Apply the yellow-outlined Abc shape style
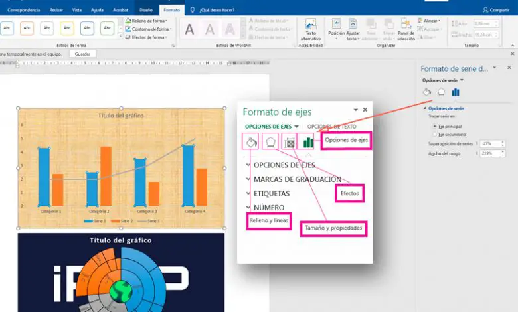 tap(67, 28)
